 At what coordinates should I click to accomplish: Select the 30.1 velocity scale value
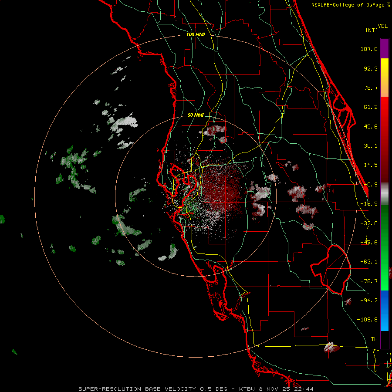click(x=371, y=146)
